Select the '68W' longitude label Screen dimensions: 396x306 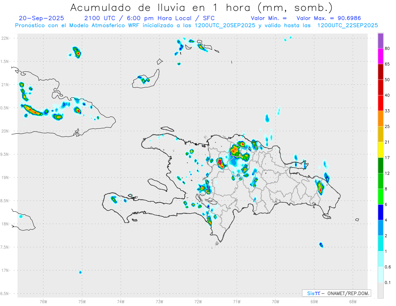click(353, 301)
